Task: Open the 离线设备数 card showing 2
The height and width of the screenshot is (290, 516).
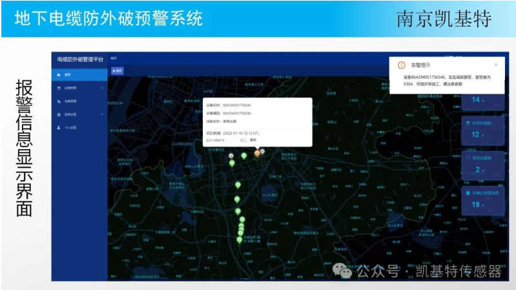Action: (x=483, y=165)
